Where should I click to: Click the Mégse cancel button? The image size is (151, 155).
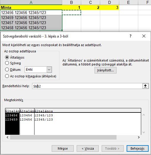tap(63, 148)
